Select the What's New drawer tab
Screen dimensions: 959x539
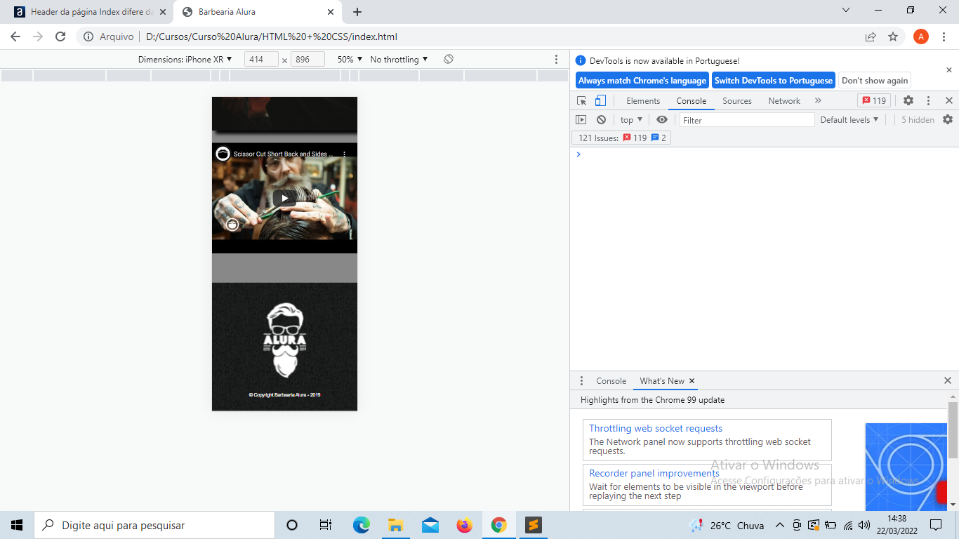click(661, 381)
